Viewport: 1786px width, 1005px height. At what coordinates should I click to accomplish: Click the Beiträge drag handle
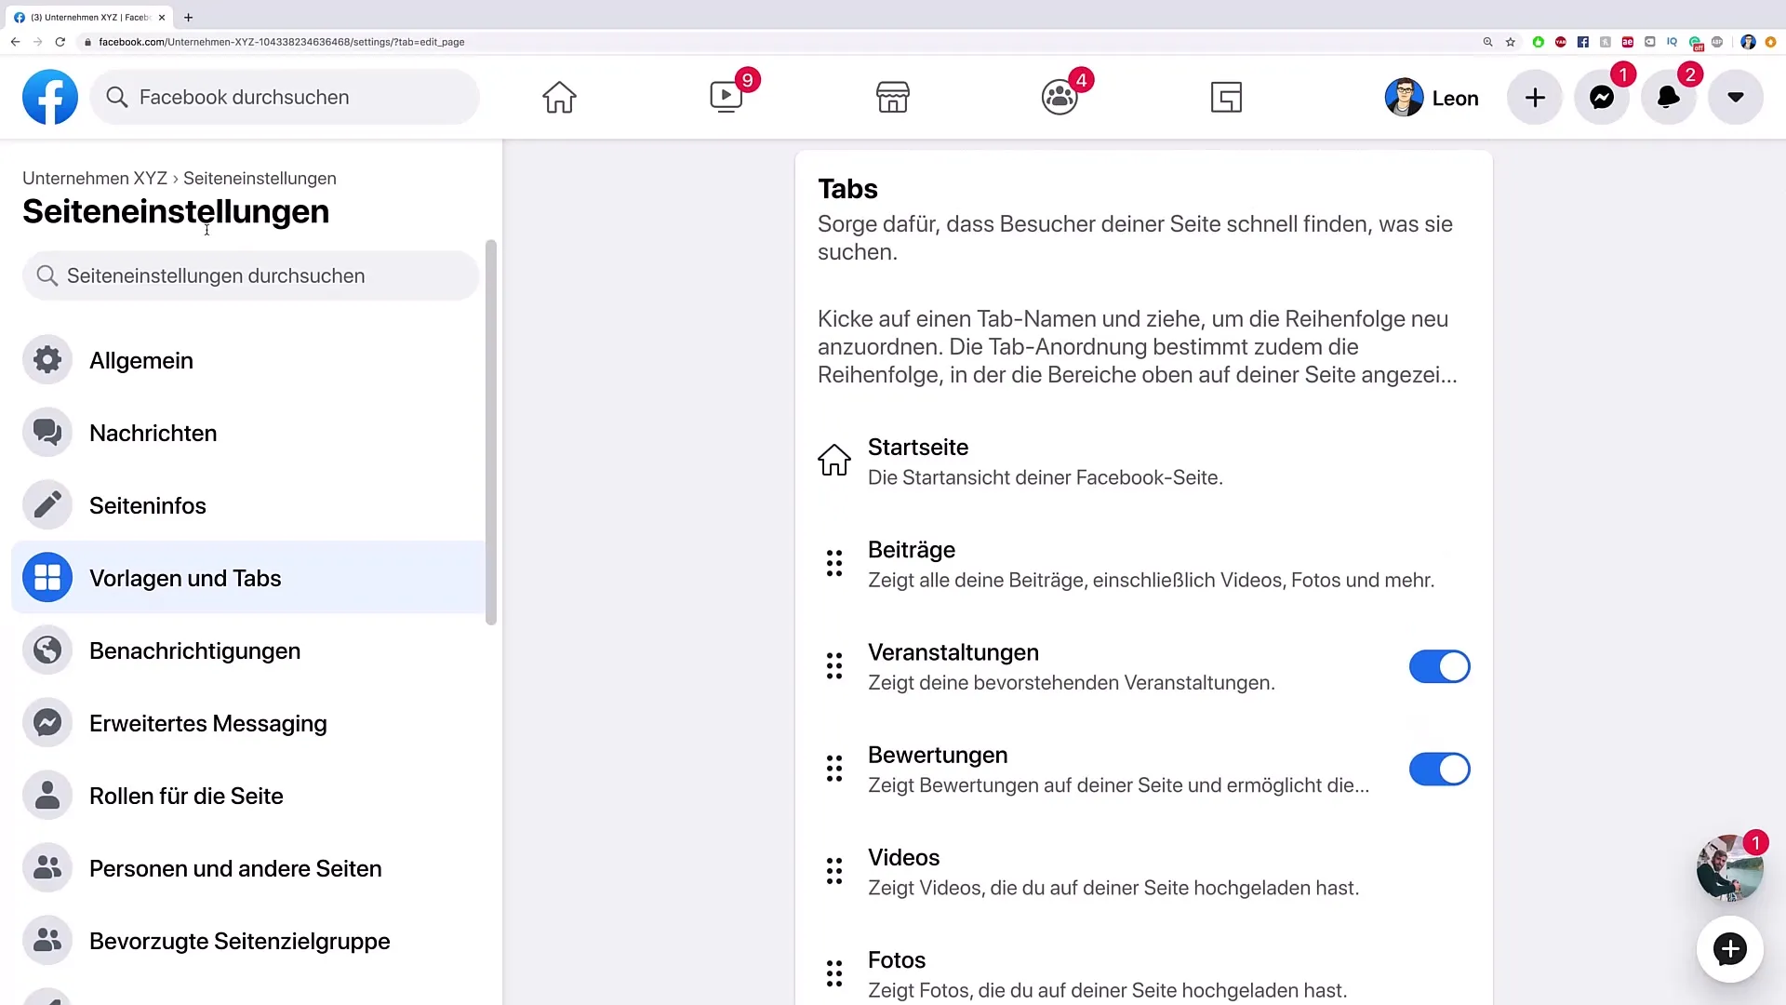pos(834,563)
